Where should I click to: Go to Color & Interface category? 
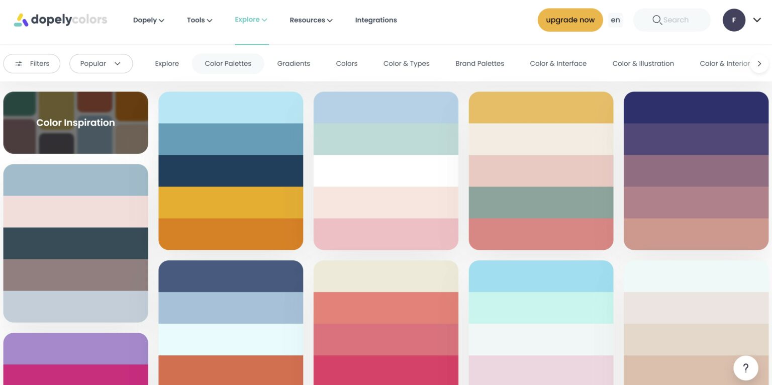click(x=558, y=64)
